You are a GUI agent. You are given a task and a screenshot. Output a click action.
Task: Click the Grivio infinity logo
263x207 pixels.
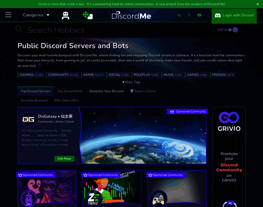point(229,118)
